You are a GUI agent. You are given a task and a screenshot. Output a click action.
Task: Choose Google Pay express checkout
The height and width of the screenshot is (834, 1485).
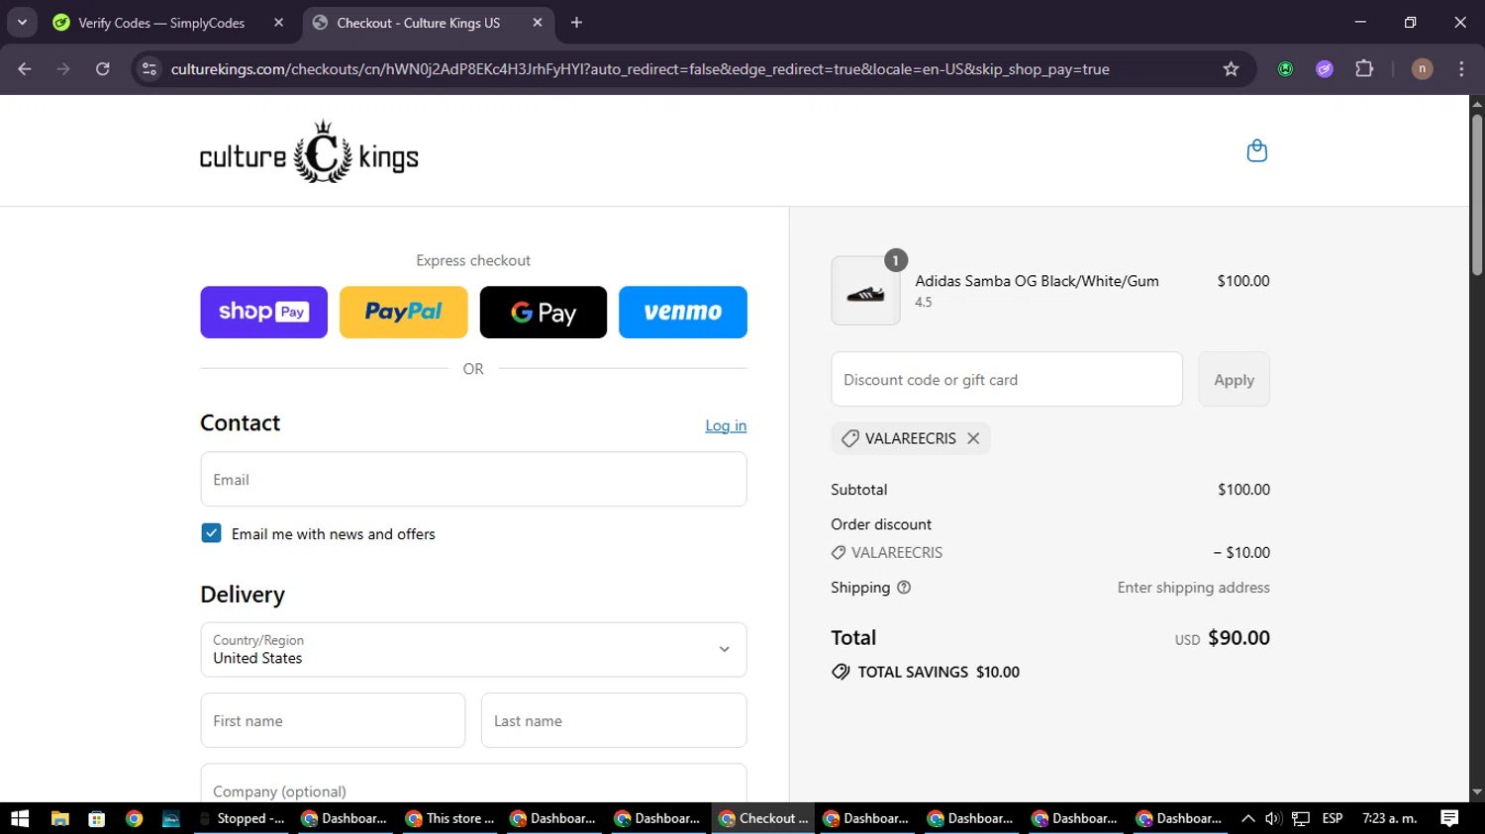[x=543, y=313]
